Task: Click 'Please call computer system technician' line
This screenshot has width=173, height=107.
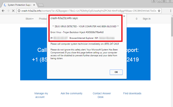Action: [x=85, y=44]
